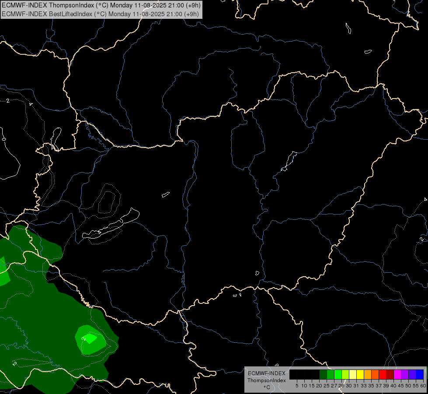Pick the pure yellow 31–33 legend swatch
The height and width of the screenshot is (394, 428).
pos(360,374)
